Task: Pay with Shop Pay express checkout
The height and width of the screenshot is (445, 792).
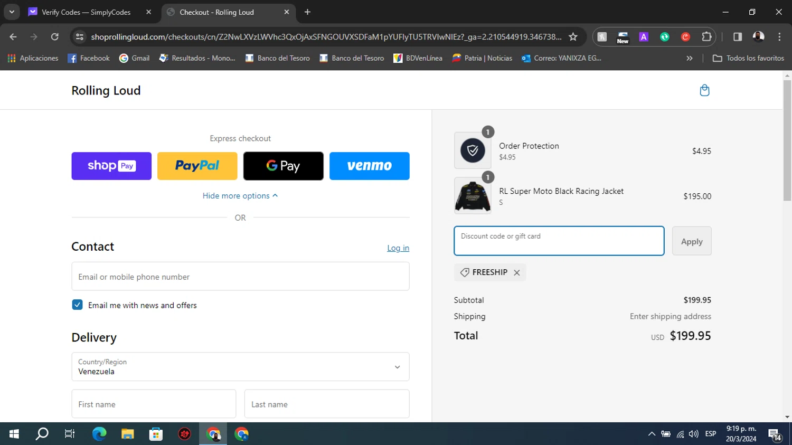Action: click(x=111, y=166)
